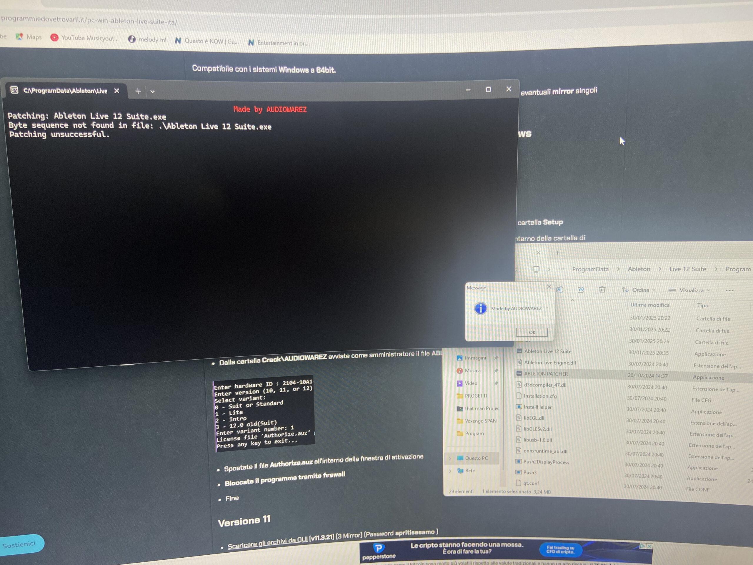Open Entertainment in on... bookmark
Image resolution: width=753 pixels, height=565 pixels.
coord(279,43)
